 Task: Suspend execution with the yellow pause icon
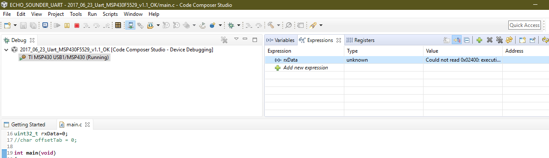[67, 25]
